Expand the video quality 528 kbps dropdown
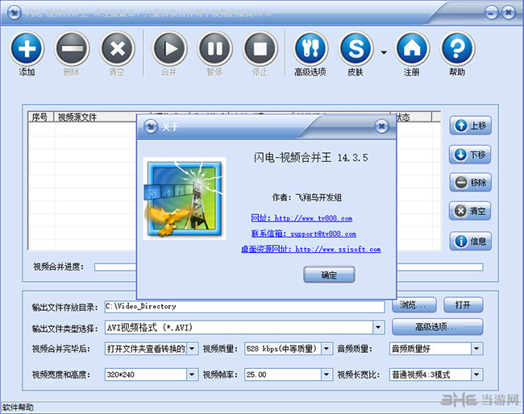This screenshot has height=414, width=524. (x=326, y=349)
